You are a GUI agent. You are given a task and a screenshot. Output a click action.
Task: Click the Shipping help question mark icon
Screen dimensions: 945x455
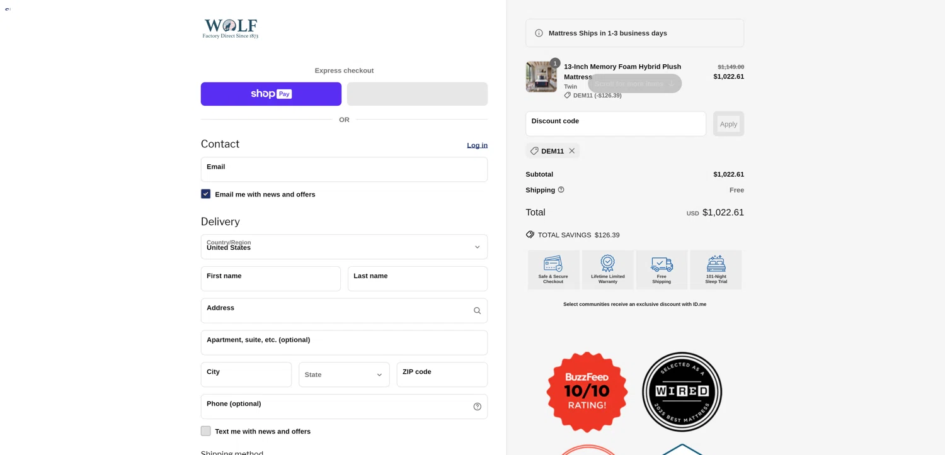561,189
